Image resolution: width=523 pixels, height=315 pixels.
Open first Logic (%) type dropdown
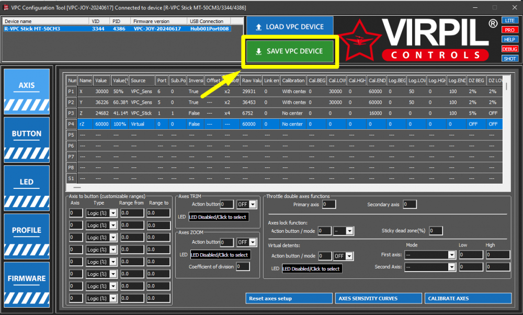(113, 213)
